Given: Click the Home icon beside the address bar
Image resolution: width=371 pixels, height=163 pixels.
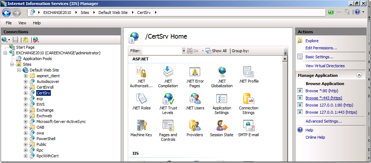Looking at the screenshot, I should (347, 12).
